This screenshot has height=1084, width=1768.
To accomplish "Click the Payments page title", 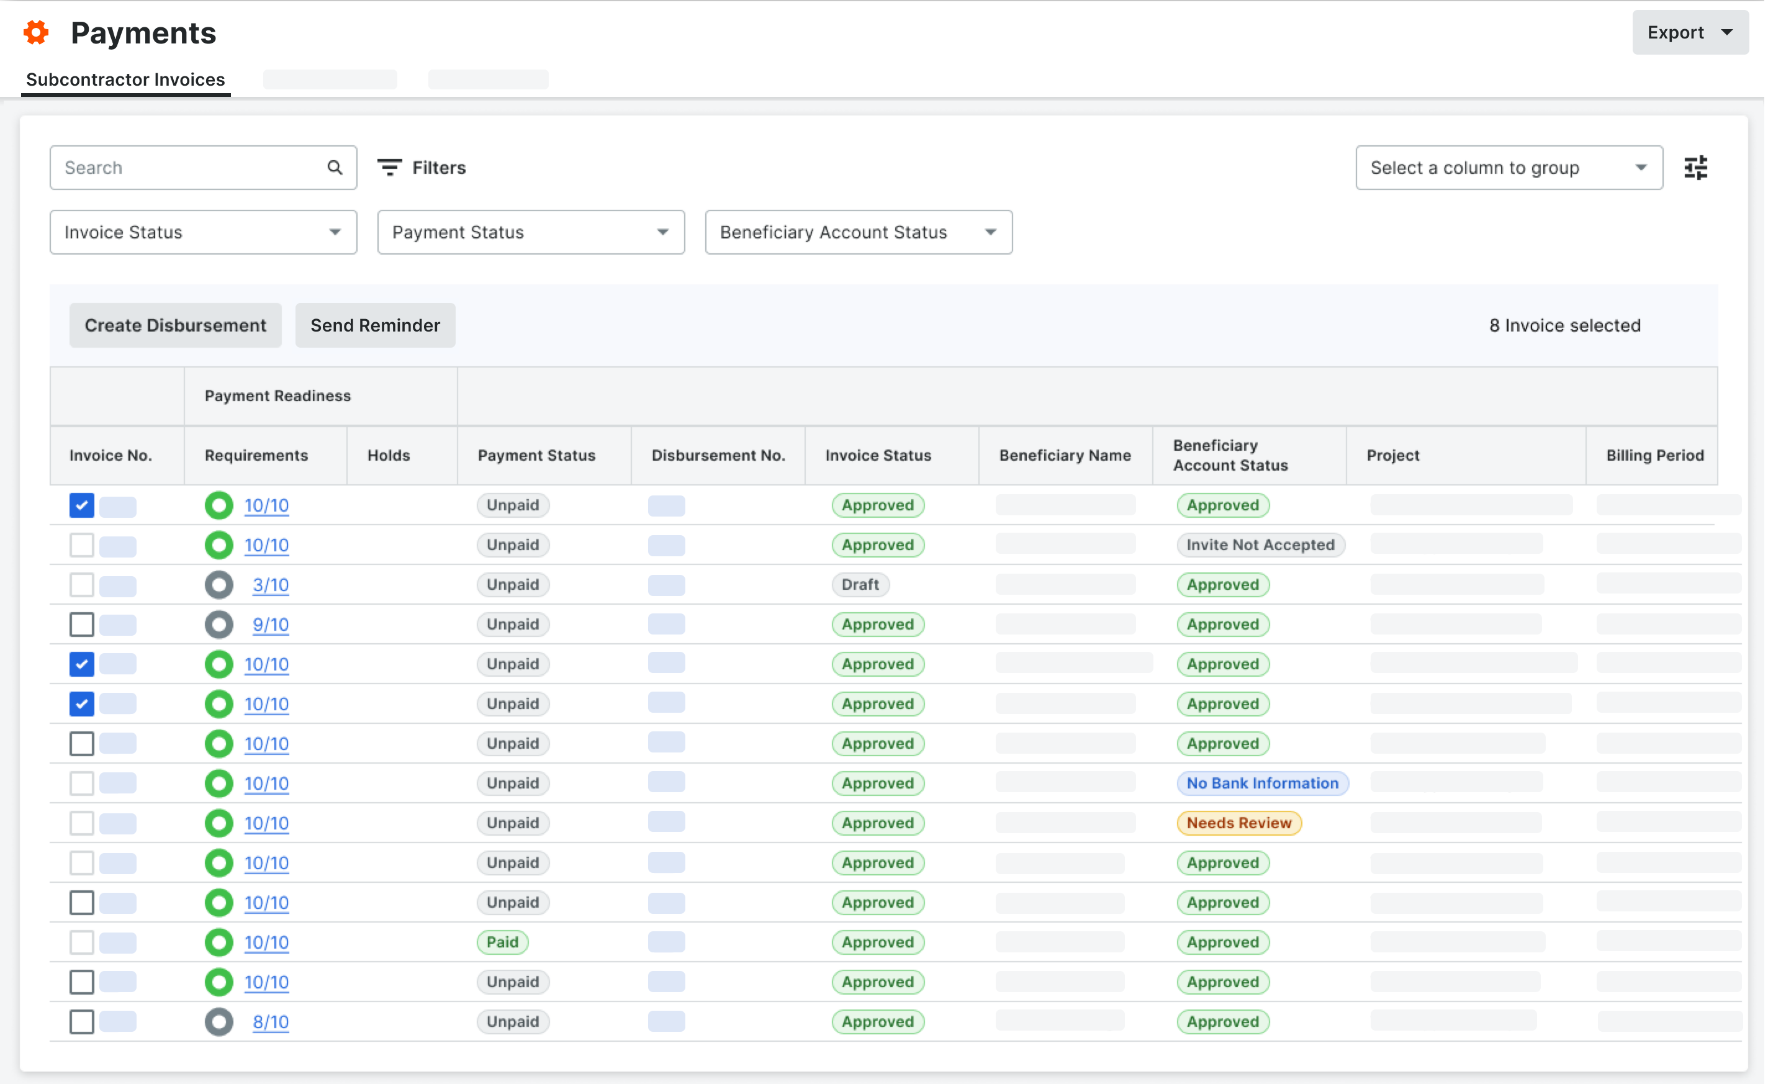I will 143,33.
